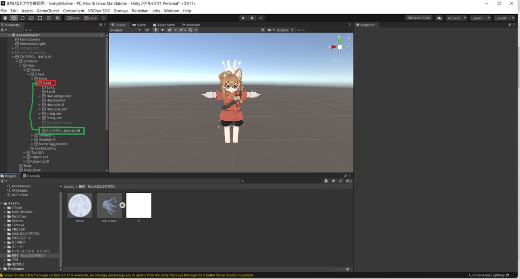This screenshot has width=520, height=279.
Task: Select the Hand tool in the toolbar
Action: pyautogui.click(x=5, y=18)
